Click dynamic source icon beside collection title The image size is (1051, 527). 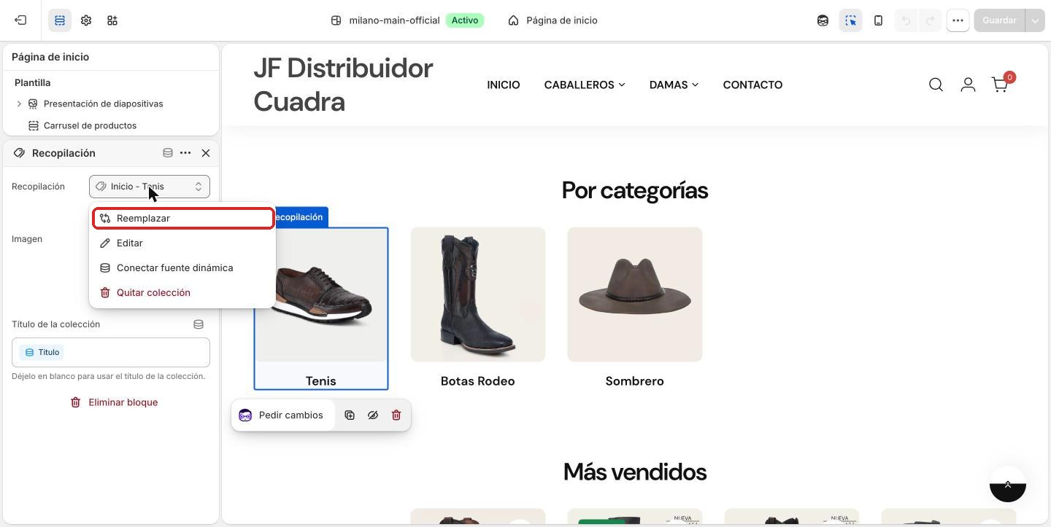point(199,324)
